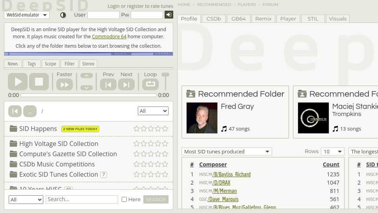Open the RECOMMENDED menu item

pyautogui.click(x=214, y=5)
